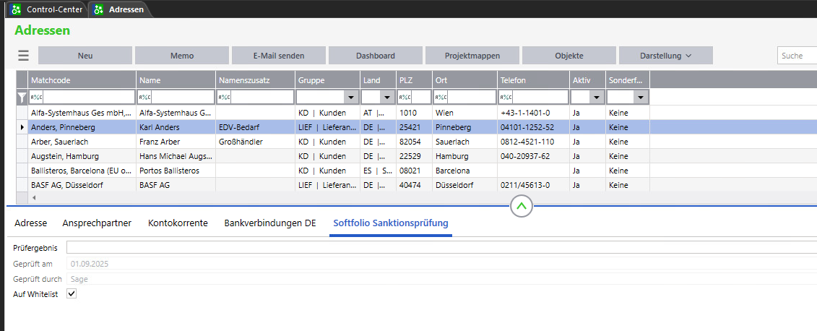Click the E-Mail senden button
This screenshot has width=817, height=331.
pos(278,56)
